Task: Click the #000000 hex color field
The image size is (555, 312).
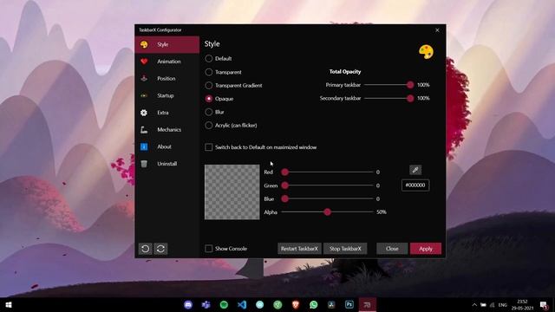Action: (415, 185)
